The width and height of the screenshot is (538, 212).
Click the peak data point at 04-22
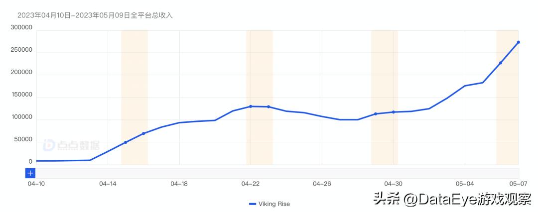(251, 106)
